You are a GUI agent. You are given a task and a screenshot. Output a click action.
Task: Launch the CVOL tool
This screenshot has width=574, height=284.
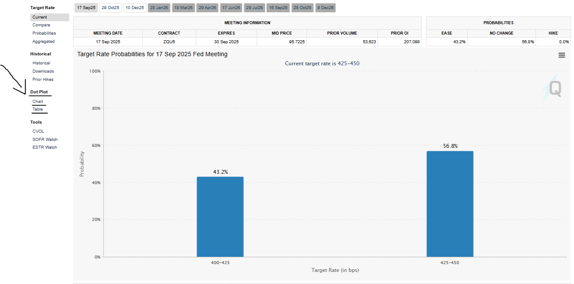[x=38, y=131]
